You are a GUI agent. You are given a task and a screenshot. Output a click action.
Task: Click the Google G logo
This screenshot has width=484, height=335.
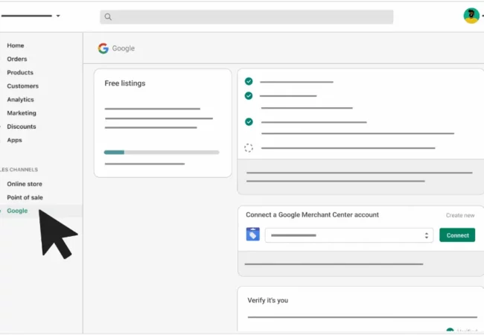coord(104,48)
